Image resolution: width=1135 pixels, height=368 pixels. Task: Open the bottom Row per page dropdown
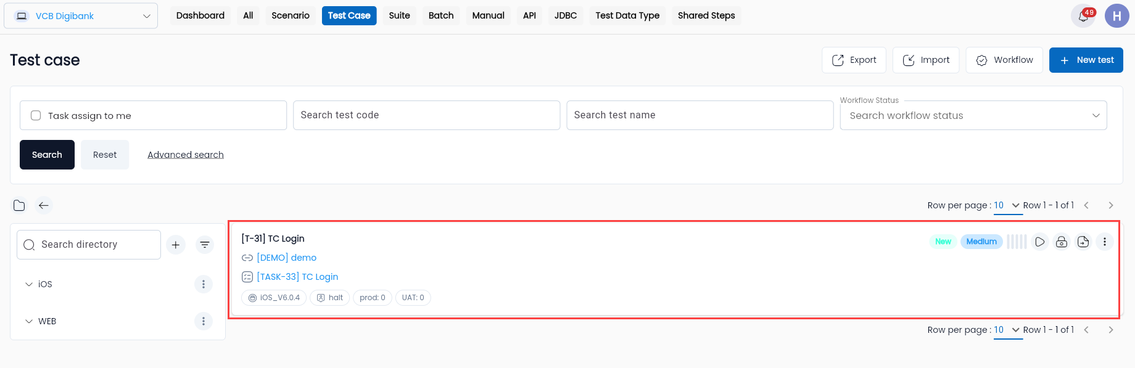pos(1008,330)
